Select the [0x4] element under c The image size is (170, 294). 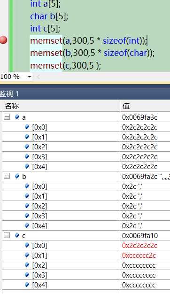coord(39,285)
